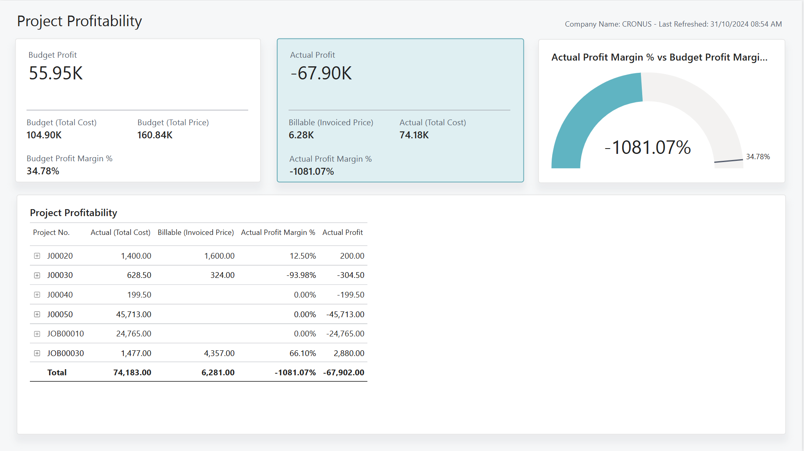Click the J00040 project number
Viewport: 804px width, 451px height.
60,295
